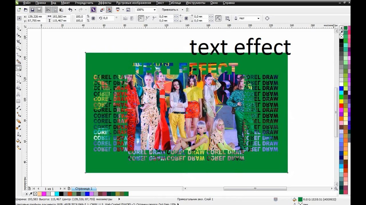The height and width of the screenshot is (205, 366).
Task: Open the Правка menu
Action: point(41,3)
